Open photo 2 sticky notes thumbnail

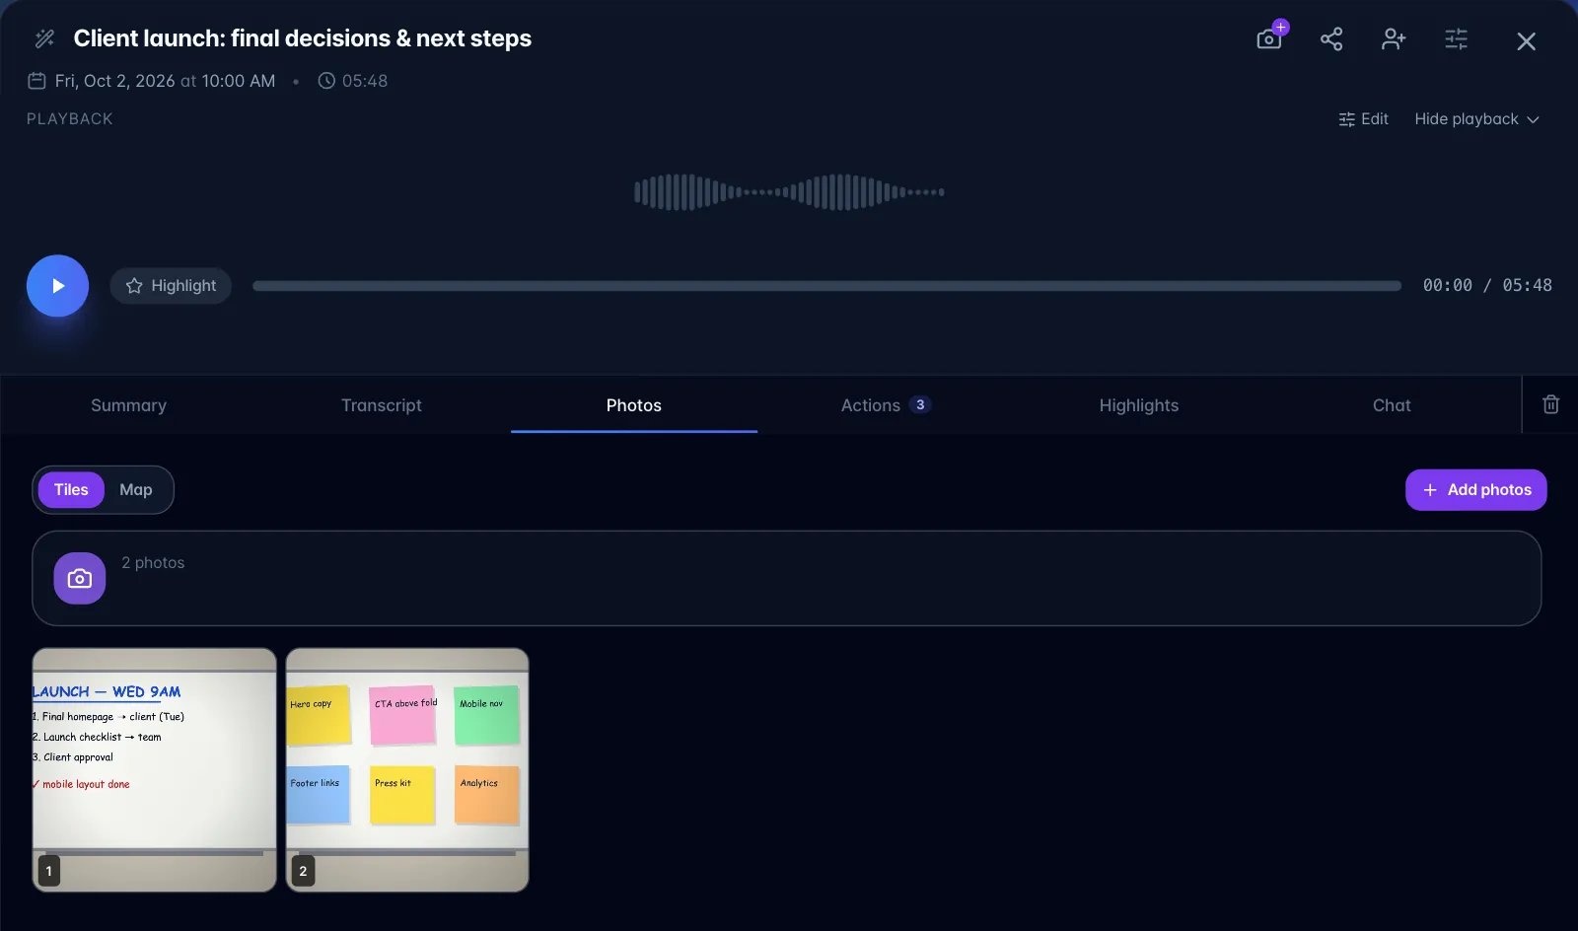point(407,770)
